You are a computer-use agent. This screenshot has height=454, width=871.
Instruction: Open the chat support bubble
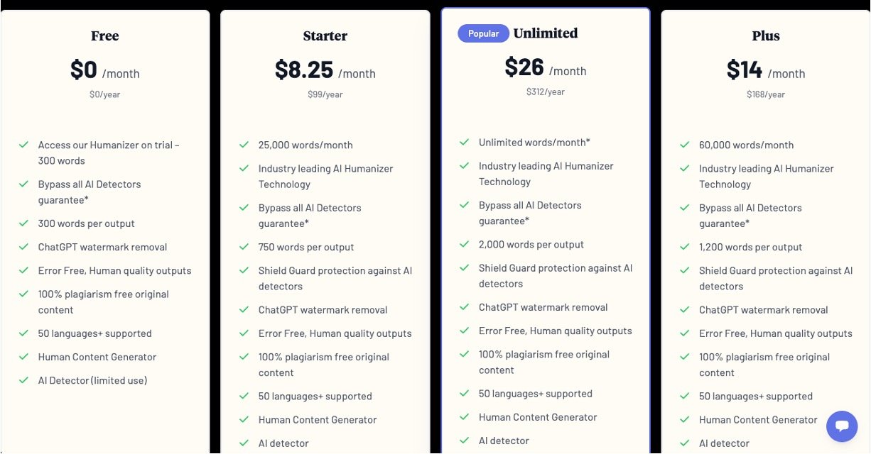tap(843, 426)
